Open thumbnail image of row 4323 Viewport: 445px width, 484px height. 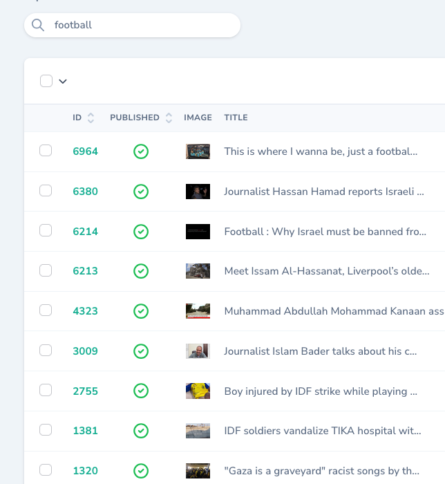(x=198, y=311)
